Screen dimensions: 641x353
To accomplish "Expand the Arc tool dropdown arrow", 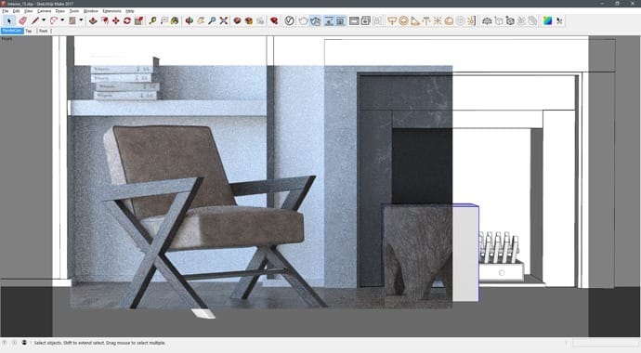I will pyautogui.click(x=62, y=20).
